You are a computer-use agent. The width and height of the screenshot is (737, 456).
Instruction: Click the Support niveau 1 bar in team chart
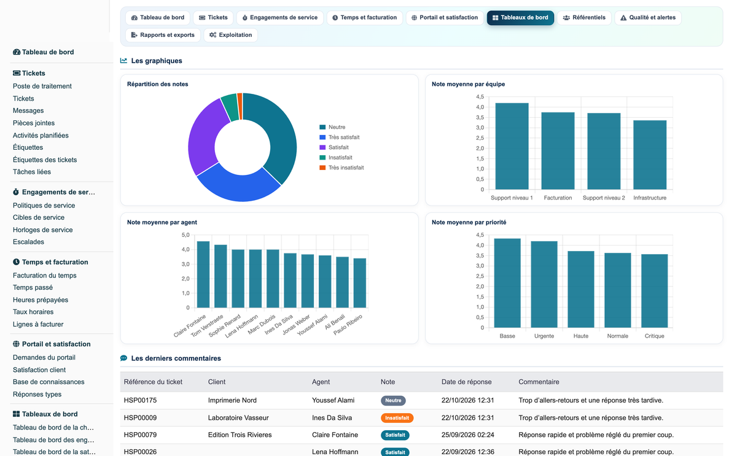512,146
